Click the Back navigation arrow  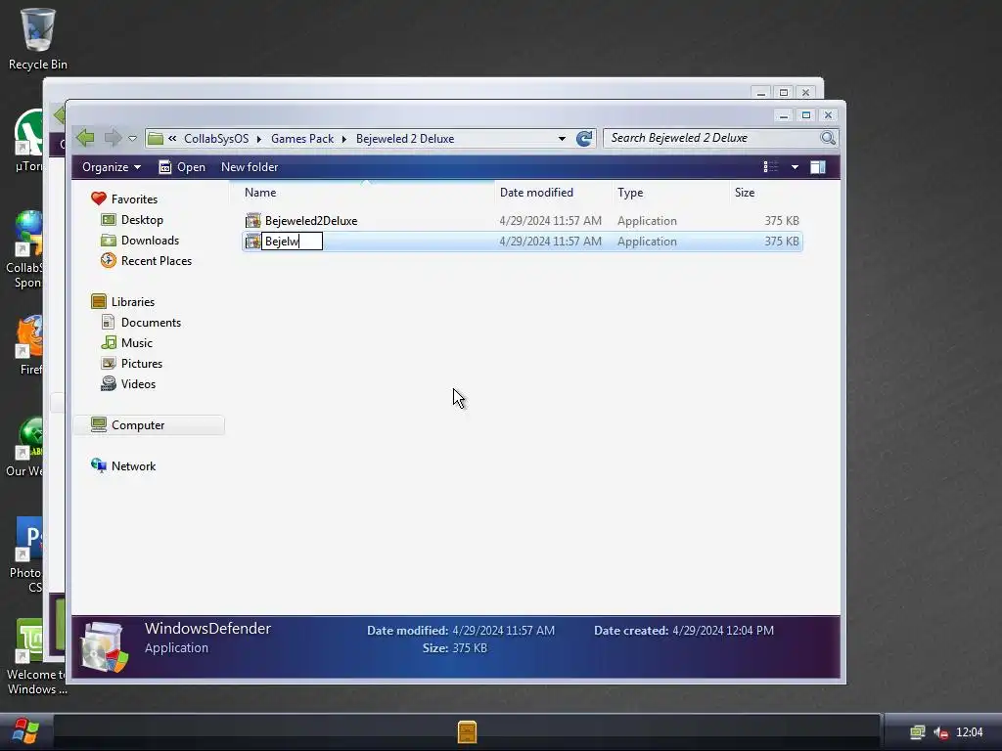click(85, 137)
